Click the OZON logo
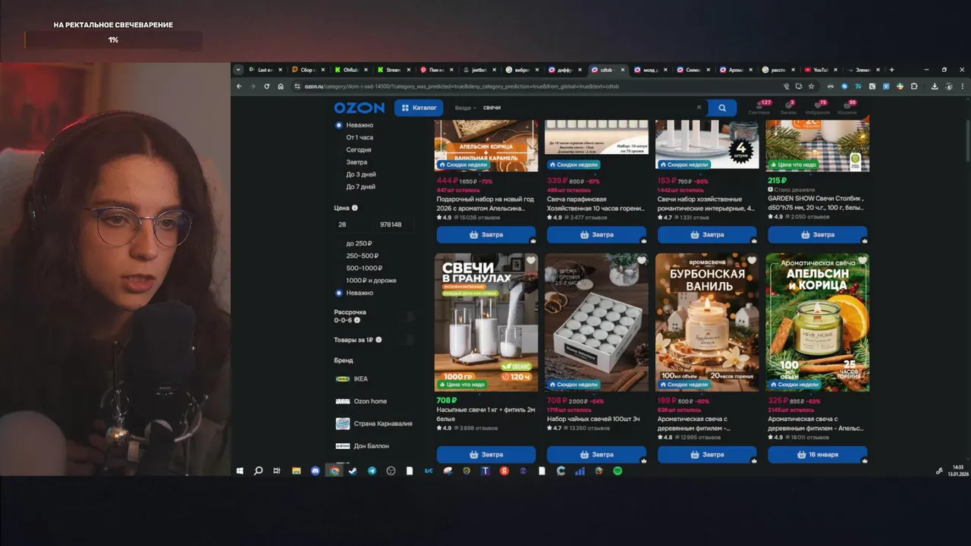This screenshot has height=546, width=971. tap(359, 108)
